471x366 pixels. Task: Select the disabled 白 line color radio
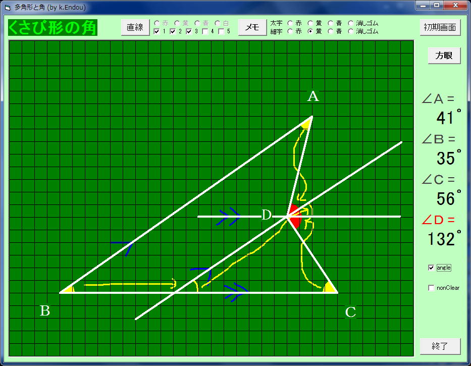[x=218, y=23]
